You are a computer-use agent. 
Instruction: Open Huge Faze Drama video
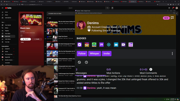coord(63,36)
